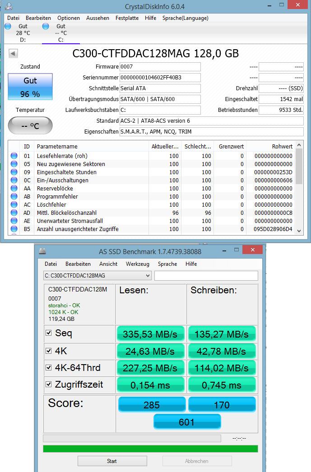Toggle the Seq test checkbox
The width and height of the screenshot is (311, 472).
click(x=48, y=333)
